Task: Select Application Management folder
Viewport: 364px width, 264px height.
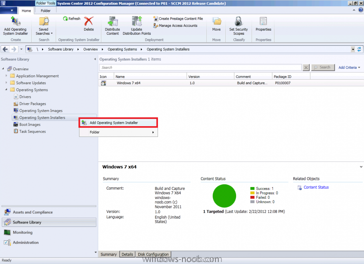Action: pos(34,76)
